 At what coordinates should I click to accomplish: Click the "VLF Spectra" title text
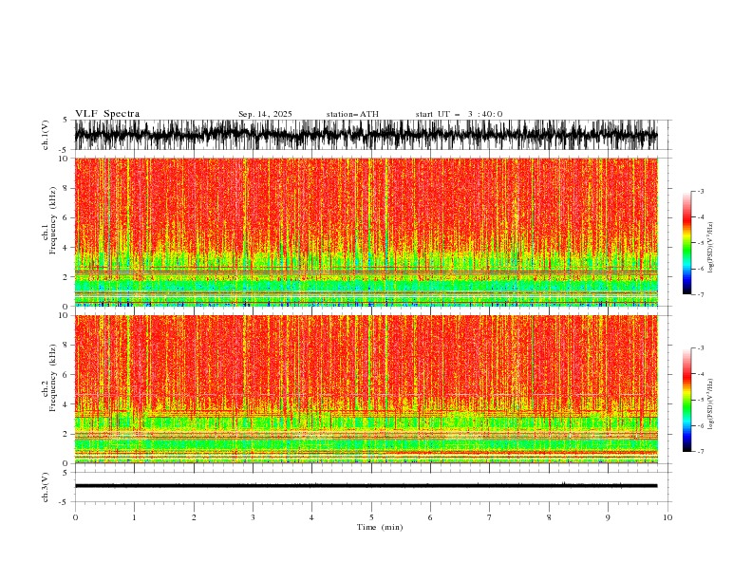pos(107,114)
